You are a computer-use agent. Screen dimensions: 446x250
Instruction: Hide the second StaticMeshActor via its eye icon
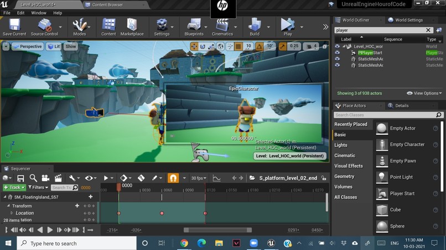[338, 65]
